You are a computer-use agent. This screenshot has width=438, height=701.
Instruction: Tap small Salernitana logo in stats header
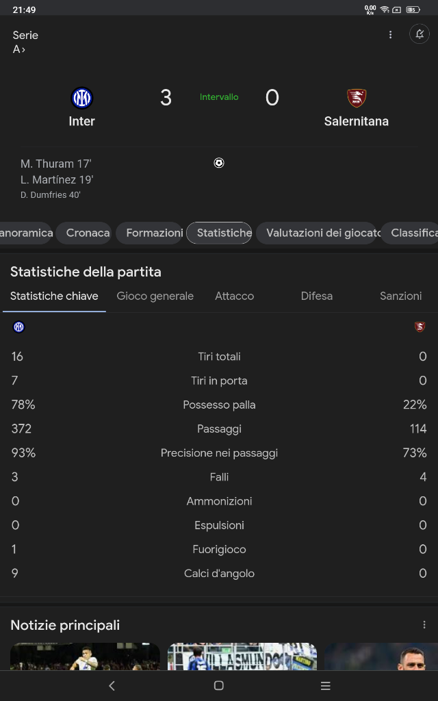tap(420, 327)
